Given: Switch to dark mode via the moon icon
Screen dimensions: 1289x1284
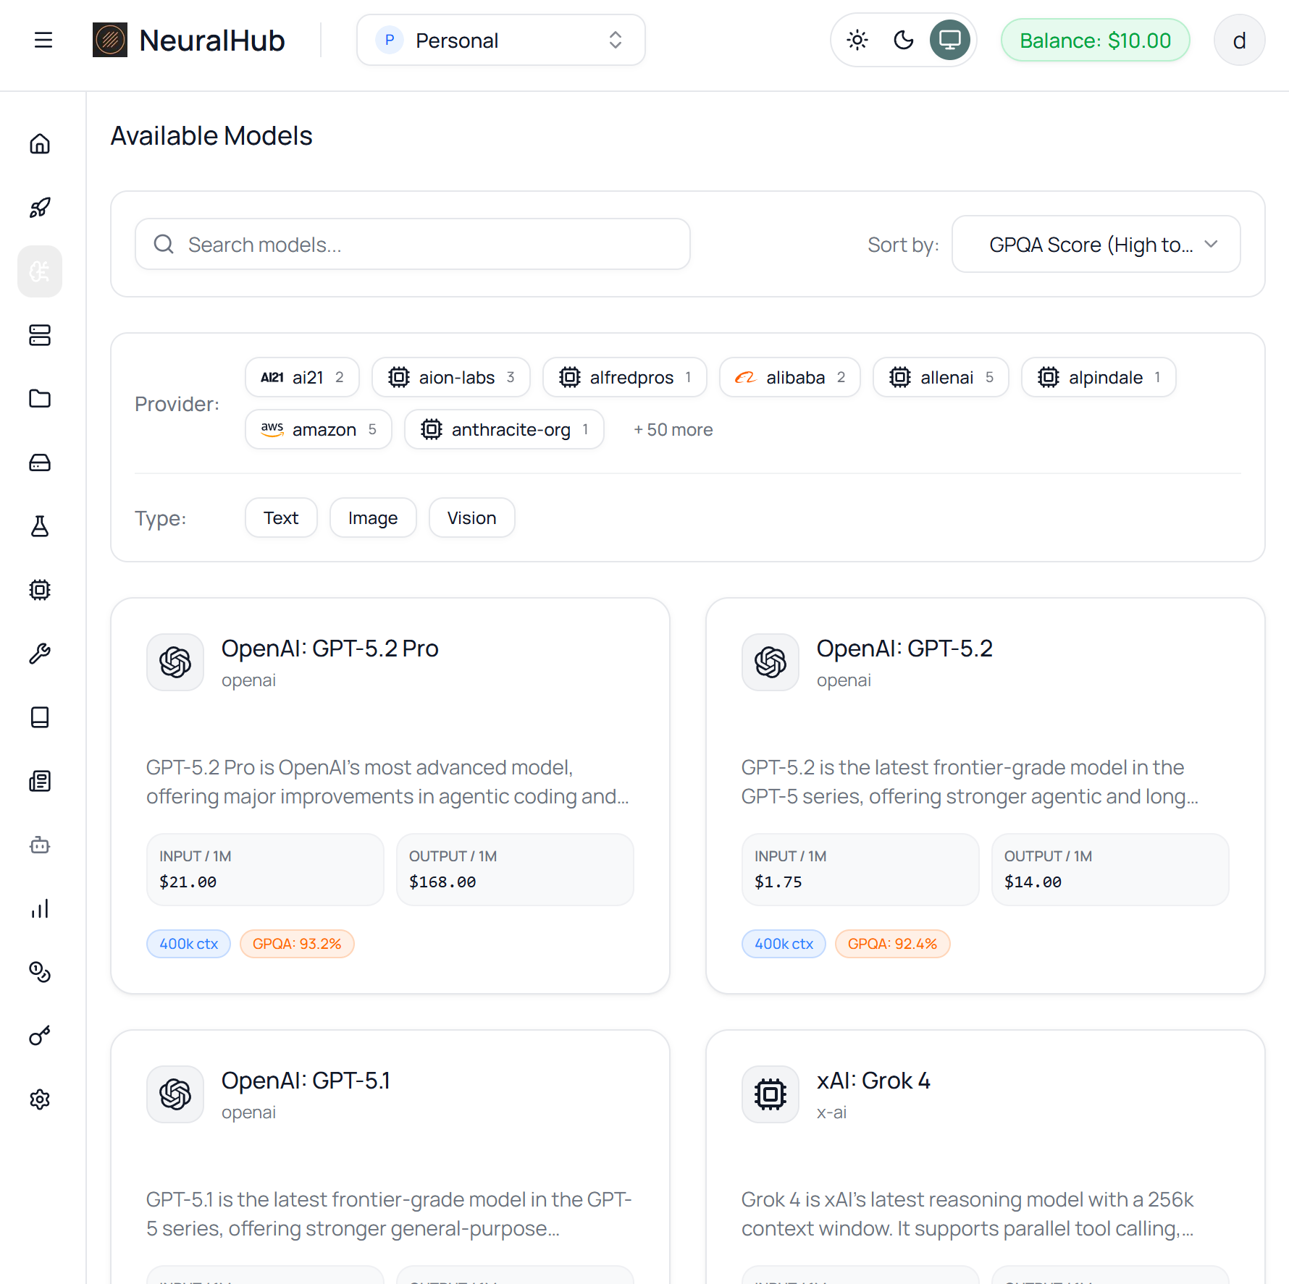Looking at the screenshot, I should tap(903, 40).
